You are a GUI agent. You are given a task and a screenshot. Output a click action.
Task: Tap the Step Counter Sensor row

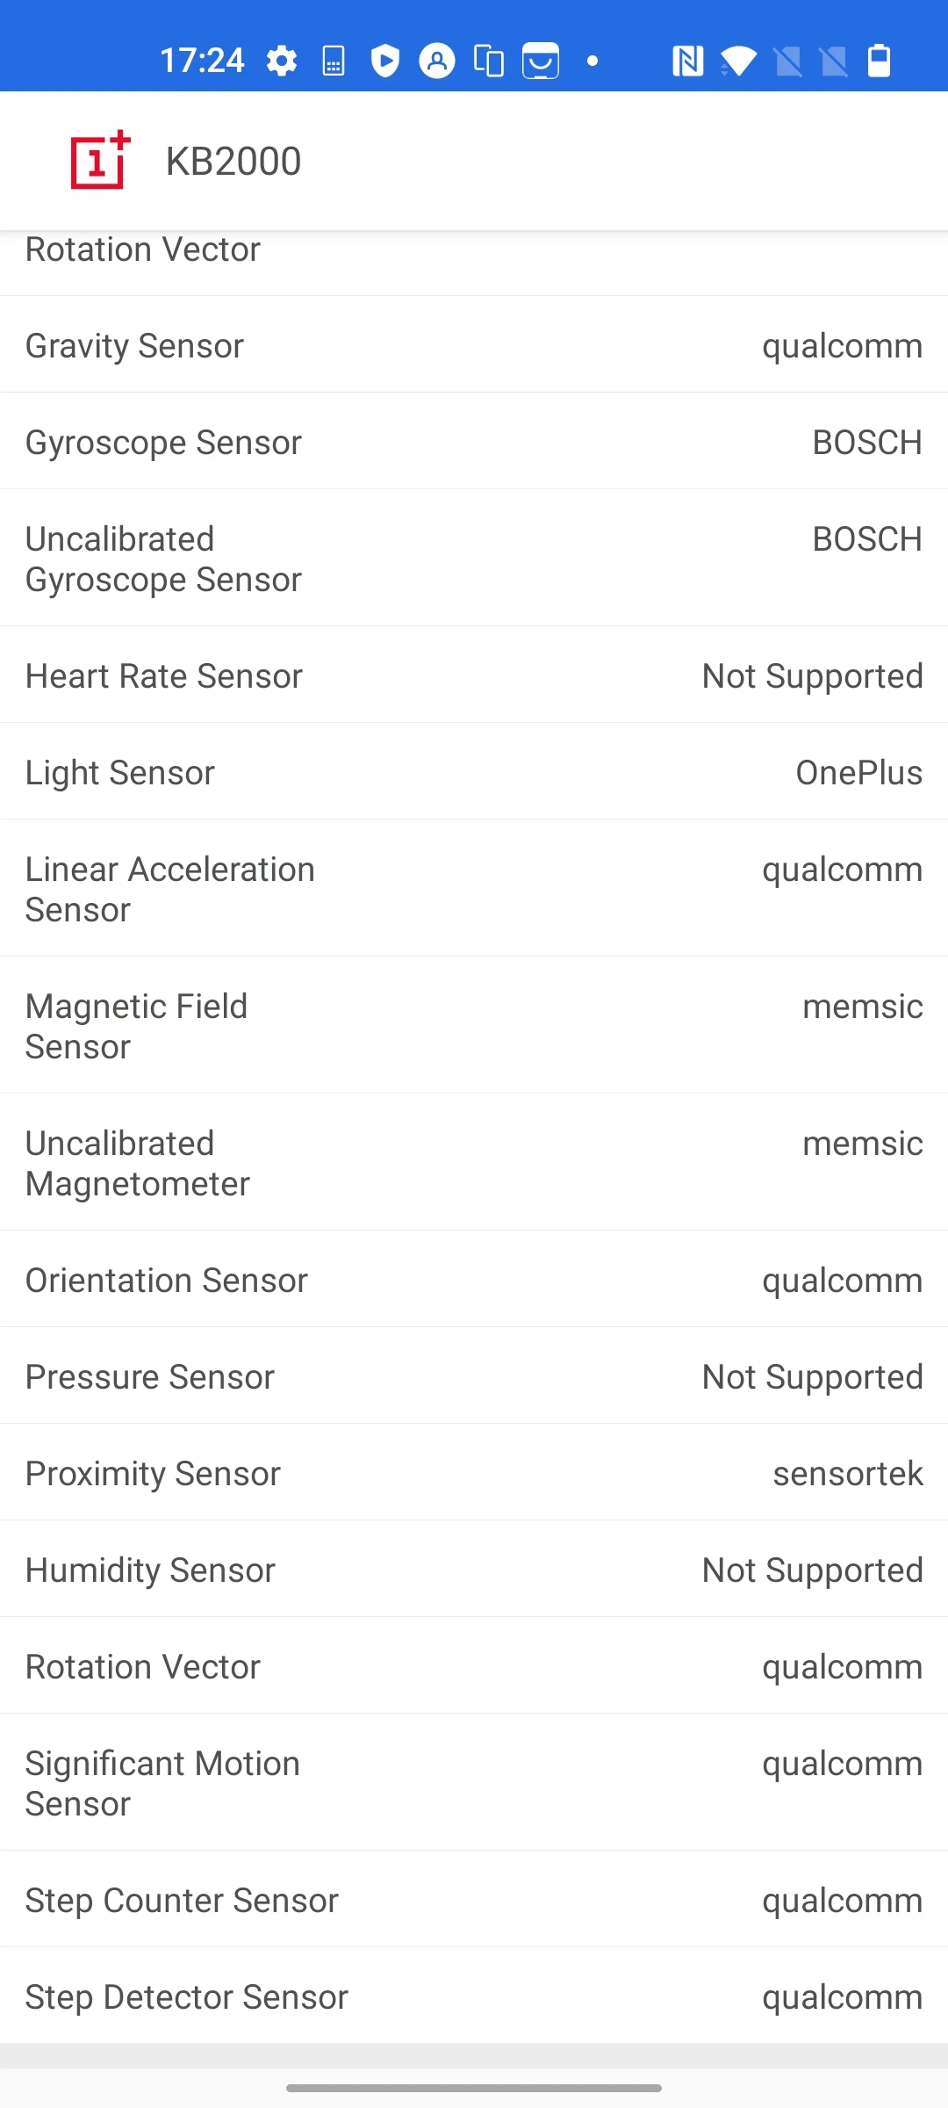point(474,1900)
